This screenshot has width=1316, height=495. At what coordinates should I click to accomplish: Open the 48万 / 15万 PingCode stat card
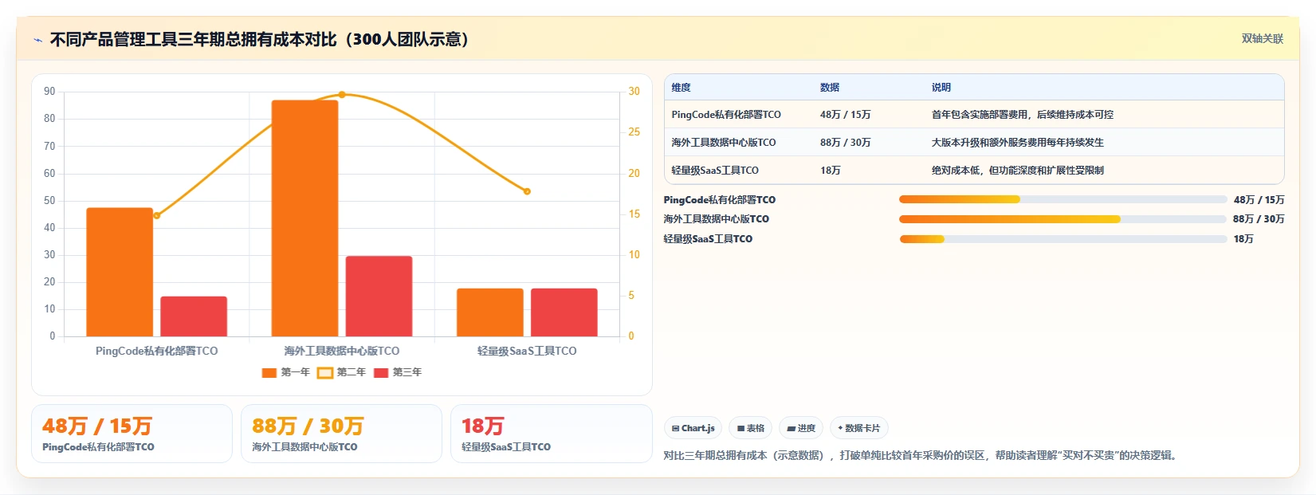132,434
